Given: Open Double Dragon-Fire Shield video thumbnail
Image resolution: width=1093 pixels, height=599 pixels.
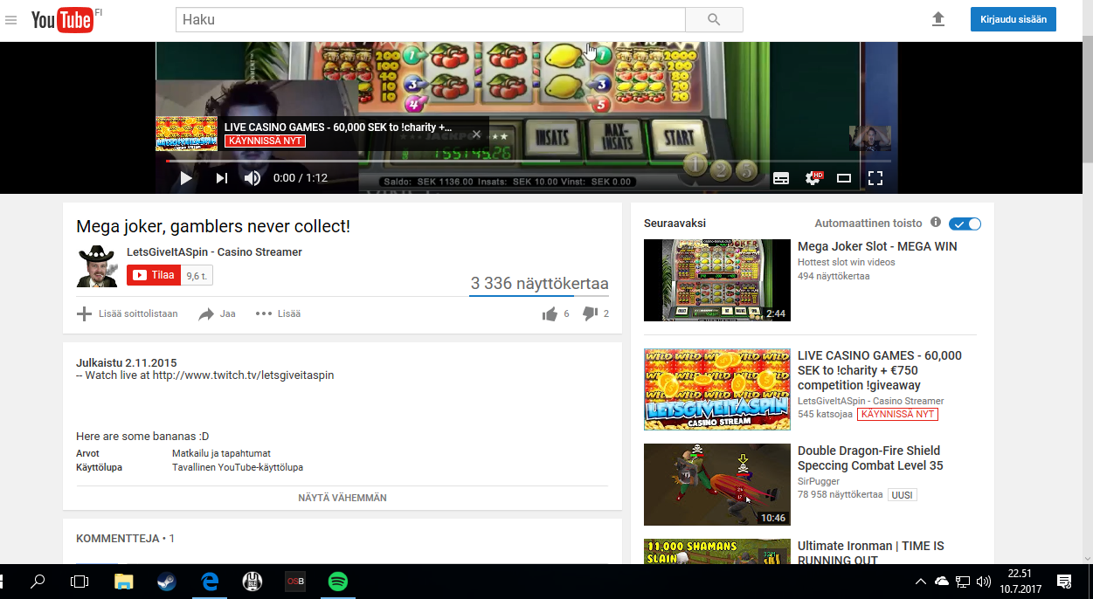Looking at the screenshot, I should (717, 485).
